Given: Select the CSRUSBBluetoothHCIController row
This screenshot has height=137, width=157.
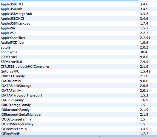Looking at the screenshot, I should coord(78,67).
